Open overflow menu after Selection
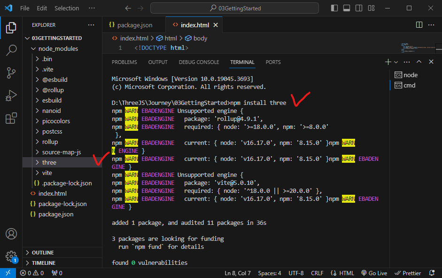This screenshot has height=278, width=442. 92,8
